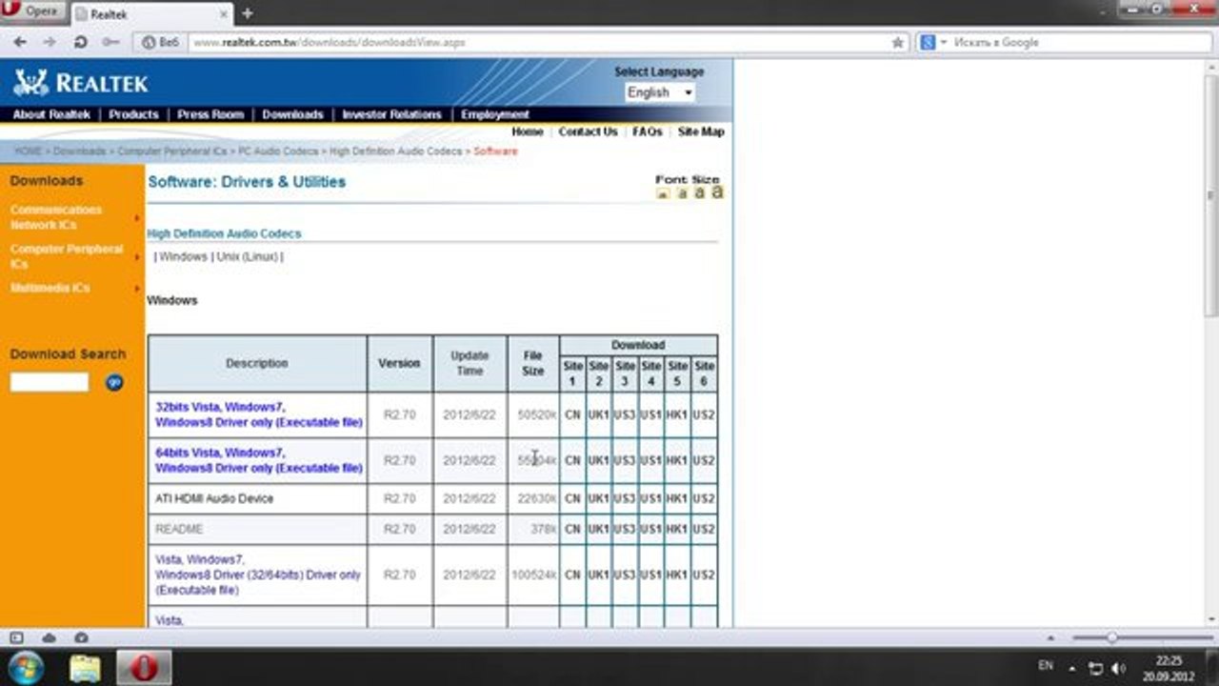The image size is (1219, 686).
Task: Open a new tab with plus button
Action: (248, 13)
